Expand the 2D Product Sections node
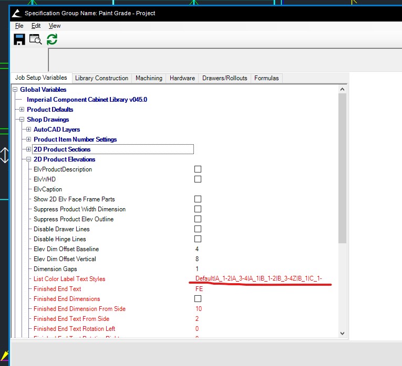Viewport: 402px width, 366px height. tap(28, 149)
